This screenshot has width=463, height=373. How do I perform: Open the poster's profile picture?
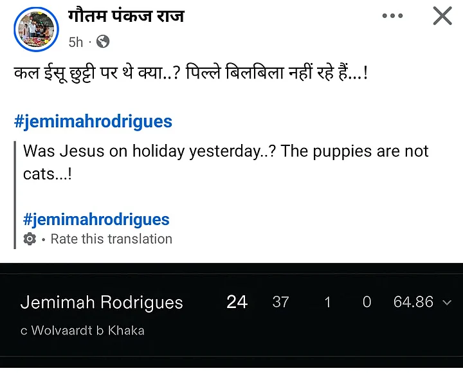point(36,29)
